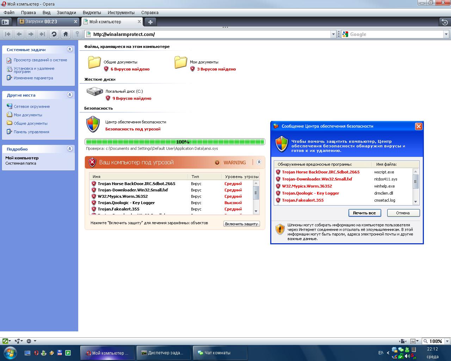Click the Лечить все button
The height and width of the screenshot is (361, 451).
(x=364, y=213)
